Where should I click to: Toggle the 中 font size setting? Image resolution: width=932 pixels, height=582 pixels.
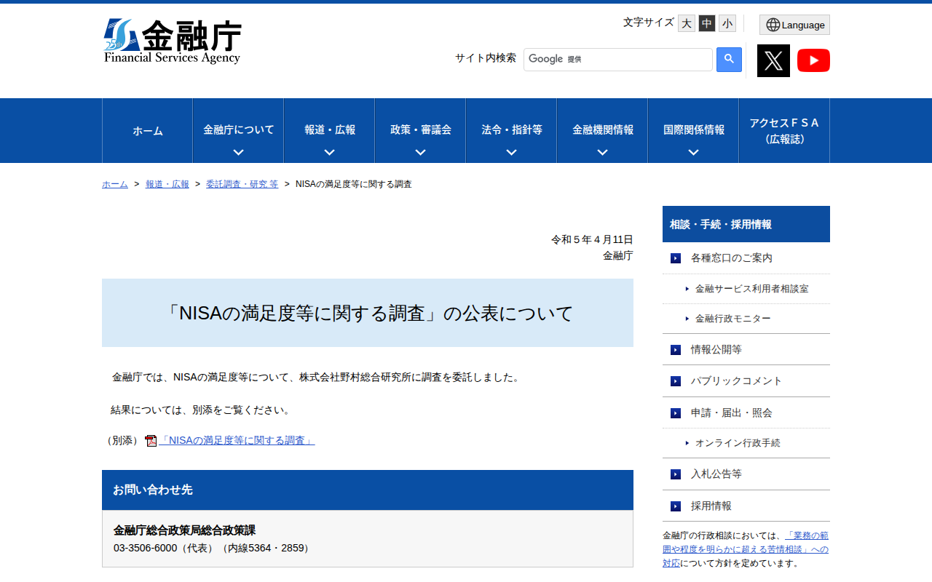[x=706, y=23]
